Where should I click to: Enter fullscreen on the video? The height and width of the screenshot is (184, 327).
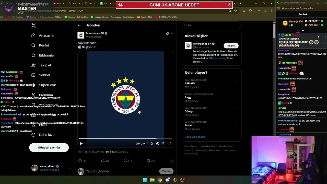(170, 144)
